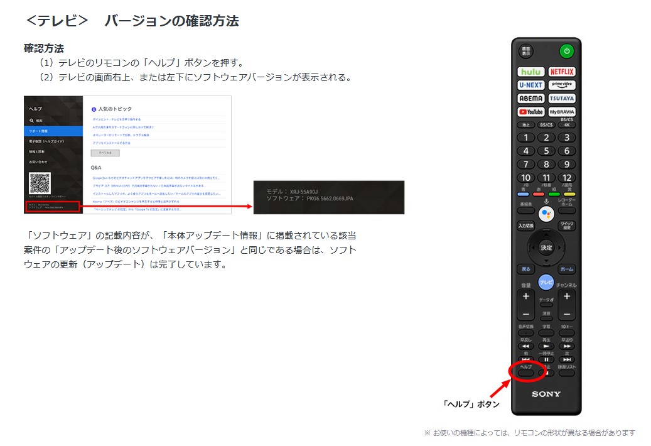The height and width of the screenshot is (446, 651).
Task: Click the QR code in help screen
Action: [40, 183]
